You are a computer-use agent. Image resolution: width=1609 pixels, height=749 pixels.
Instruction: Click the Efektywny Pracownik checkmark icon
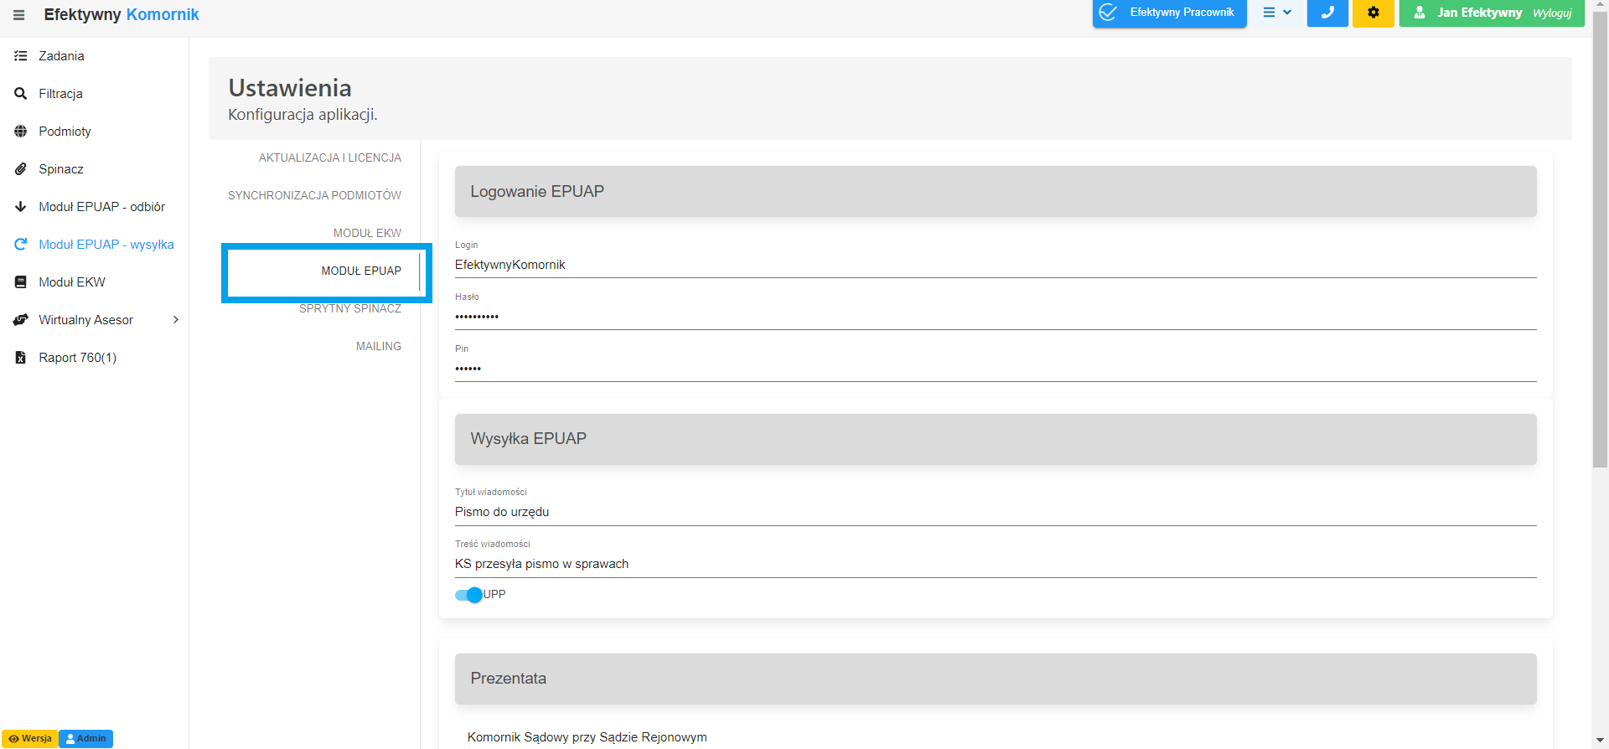point(1108,13)
